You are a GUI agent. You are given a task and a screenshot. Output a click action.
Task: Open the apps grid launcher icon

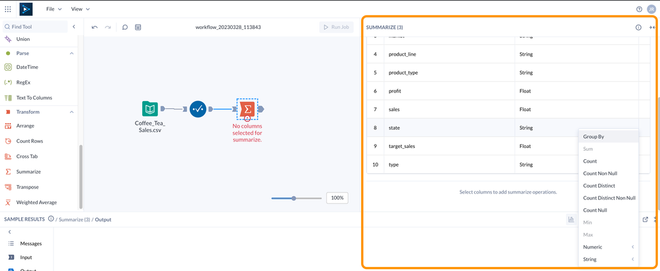[8, 9]
